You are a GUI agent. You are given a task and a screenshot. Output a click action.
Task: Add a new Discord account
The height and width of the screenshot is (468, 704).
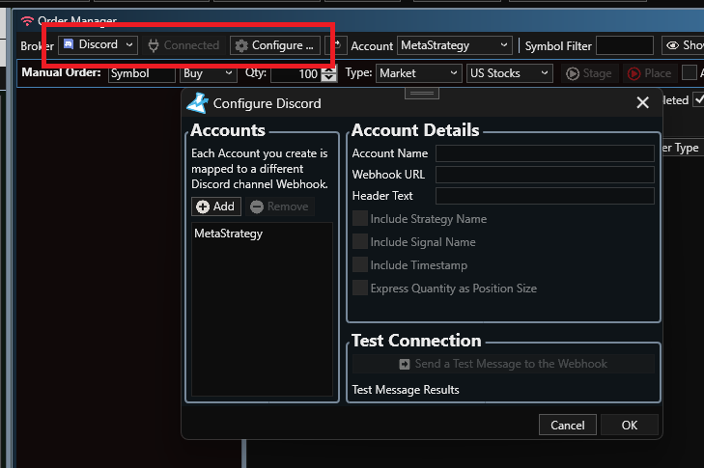tap(216, 206)
